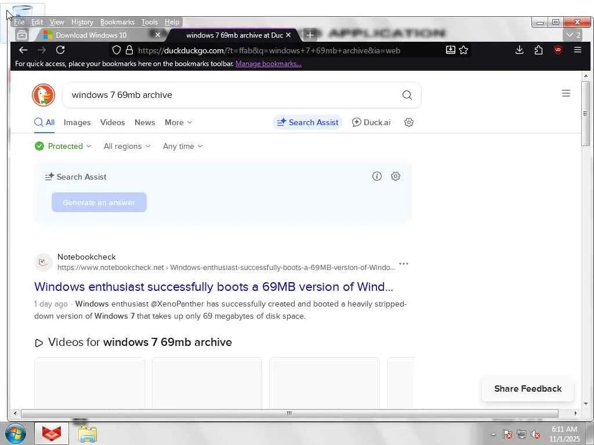The image size is (594, 445).
Task: Open the extensions puzzle icon
Action: click(538, 50)
